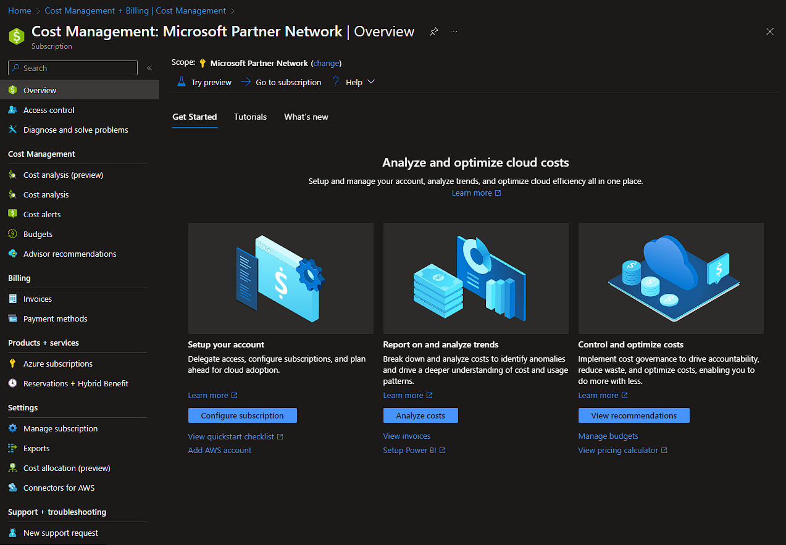Click the Help question mark icon
The width and height of the screenshot is (786, 545).
coord(336,81)
